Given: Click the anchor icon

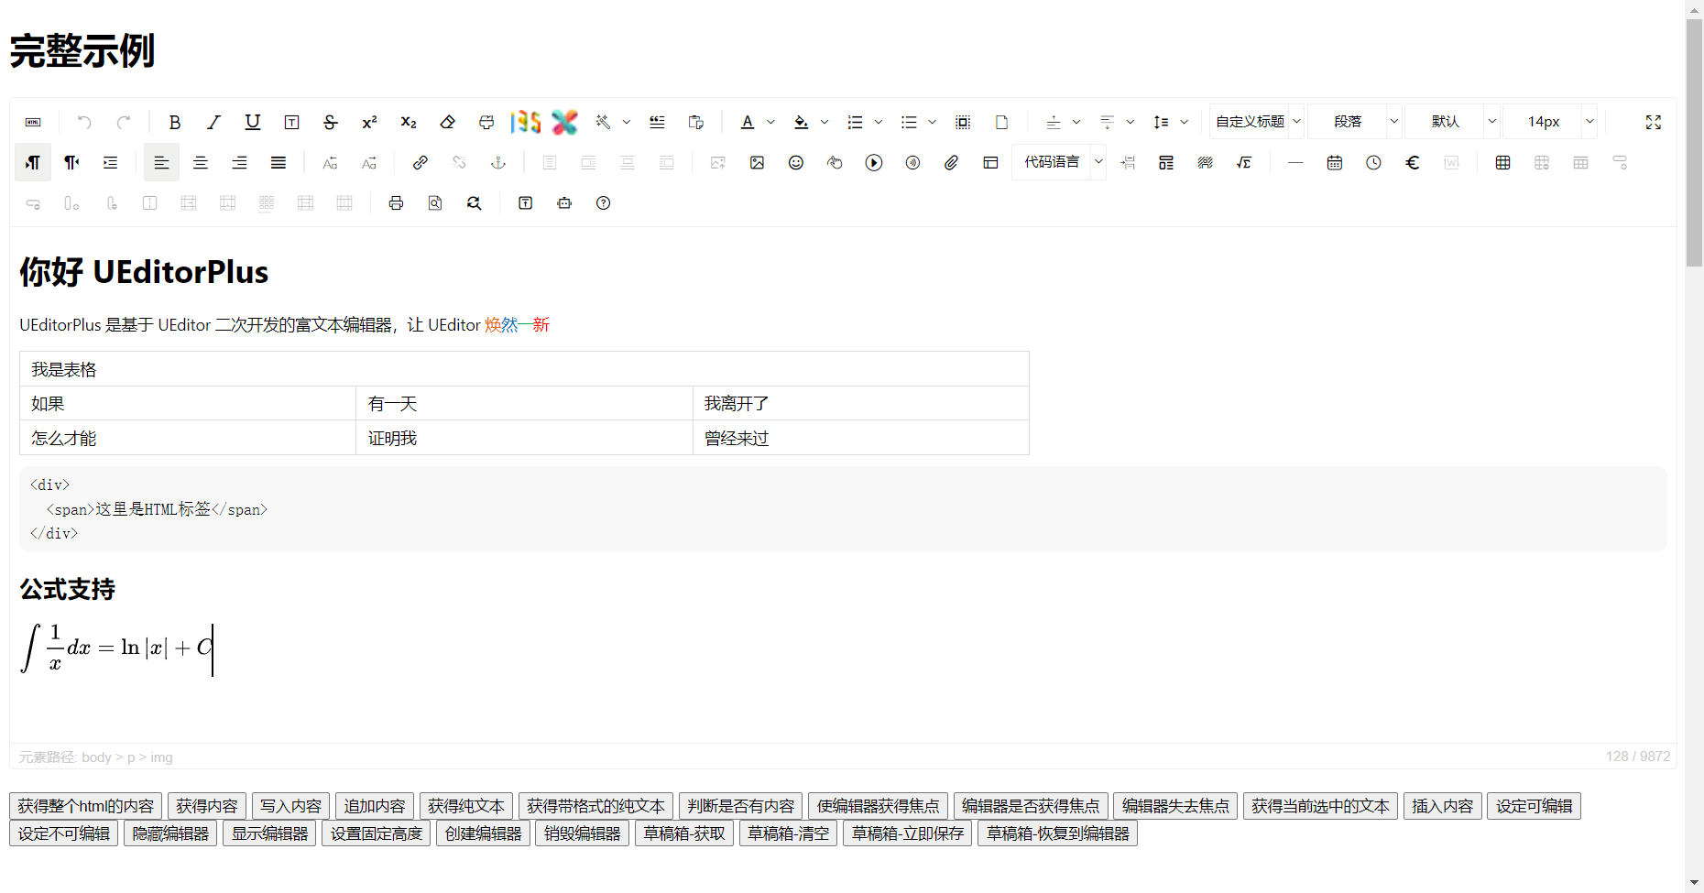Looking at the screenshot, I should pyautogui.click(x=498, y=162).
